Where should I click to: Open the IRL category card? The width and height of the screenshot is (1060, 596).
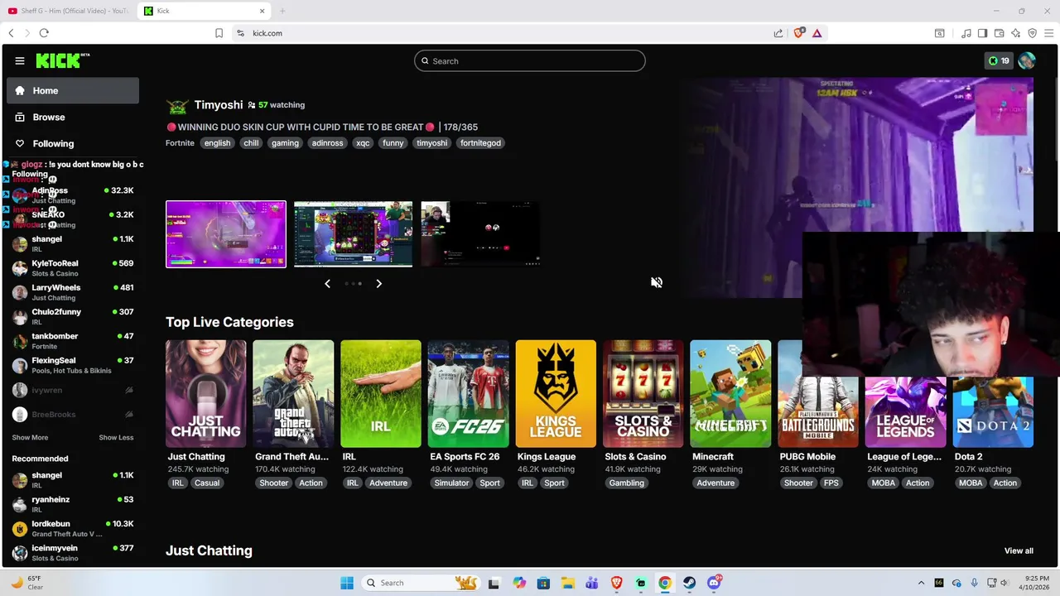click(381, 394)
